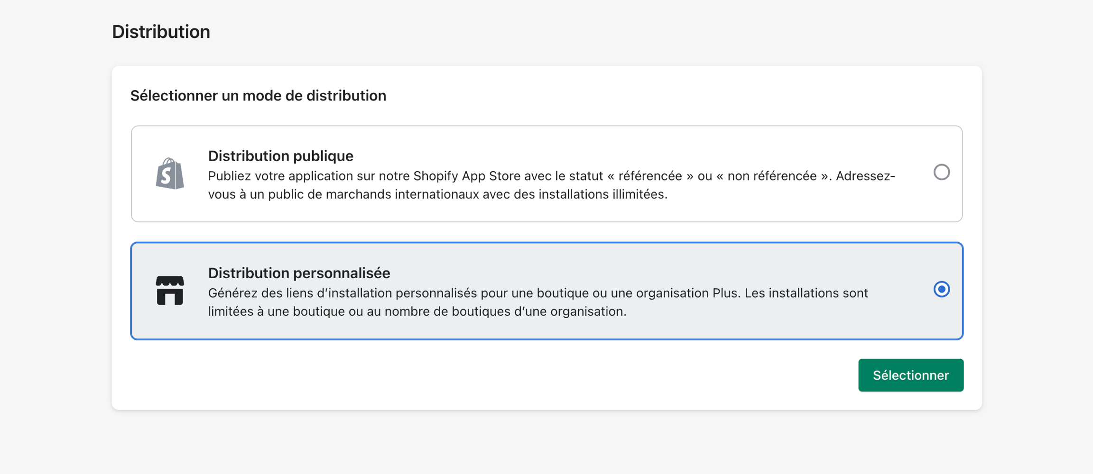The width and height of the screenshot is (1093, 474).
Task: Click the storefront icon for custom distribution
Action: [x=170, y=291]
